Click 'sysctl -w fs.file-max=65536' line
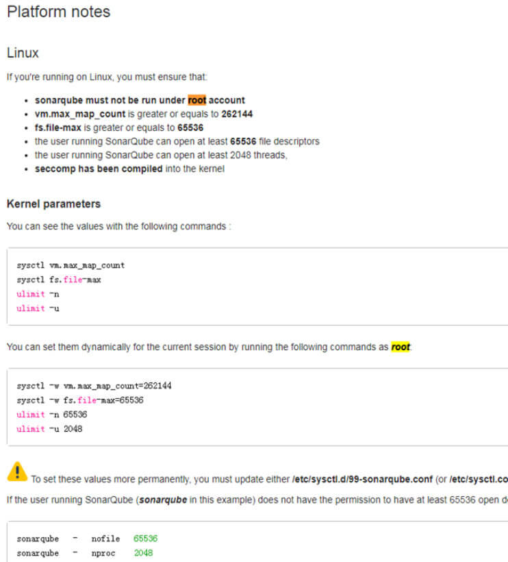508x562 pixels. point(80,400)
